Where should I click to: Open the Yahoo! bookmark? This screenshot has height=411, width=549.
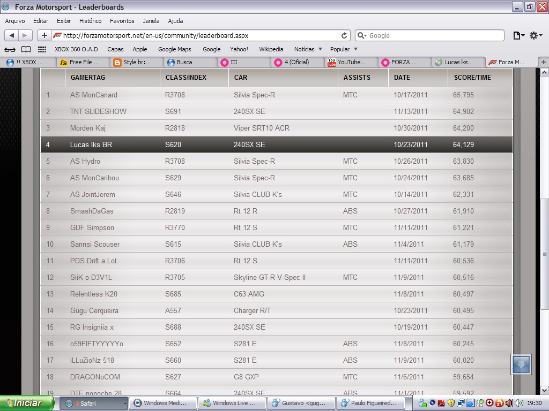click(x=239, y=49)
